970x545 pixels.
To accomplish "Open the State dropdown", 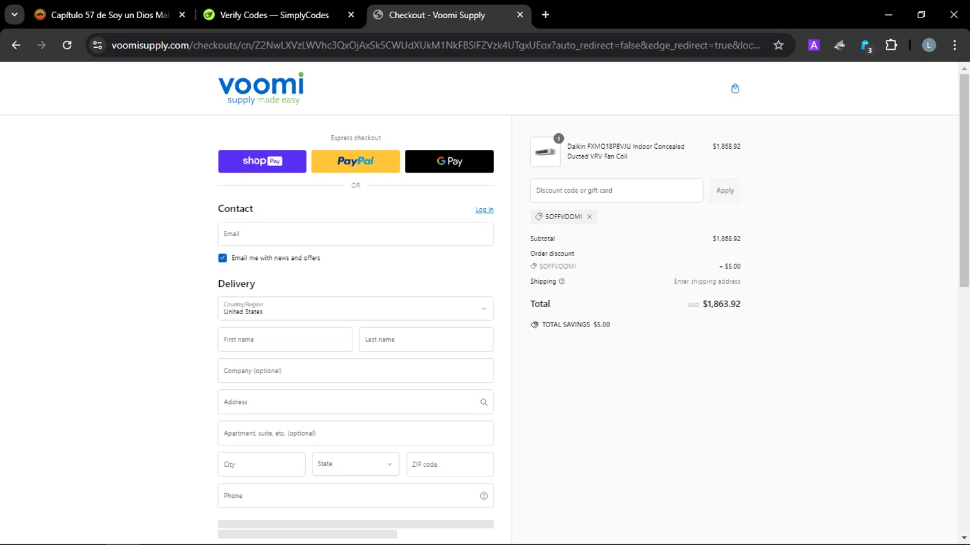I will [356, 464].
